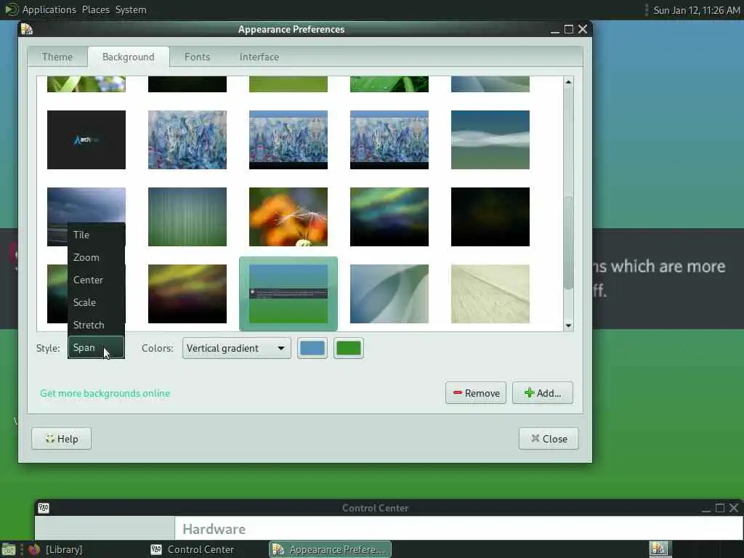Select the Arch logo dark wallpaper thumbnail

point(86,139)
